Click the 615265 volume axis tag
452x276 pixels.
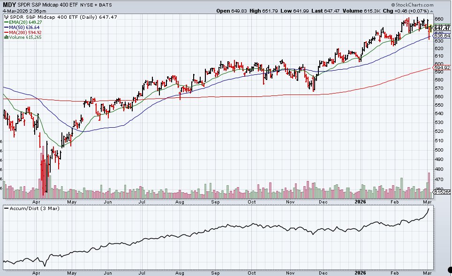click(442, 192)
